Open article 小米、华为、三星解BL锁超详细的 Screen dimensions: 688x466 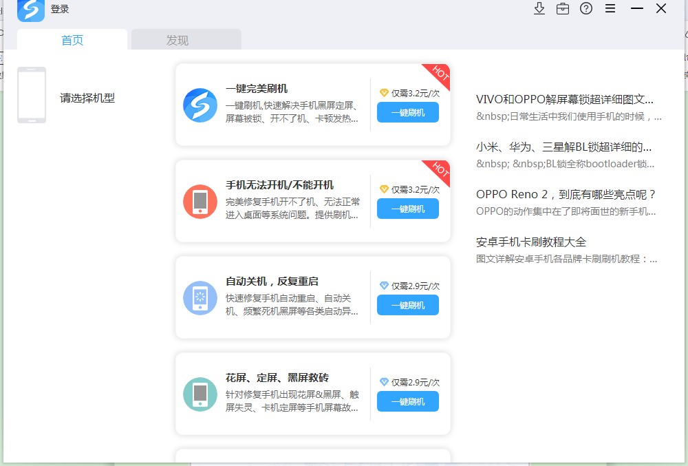click(x=564, y=147)
